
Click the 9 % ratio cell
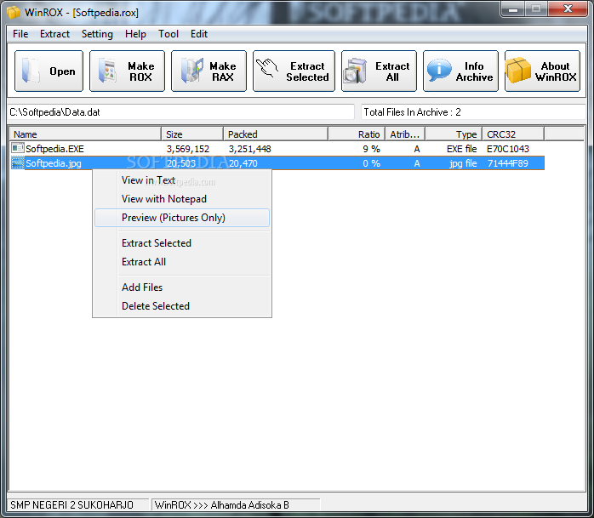tap(371, 149)
